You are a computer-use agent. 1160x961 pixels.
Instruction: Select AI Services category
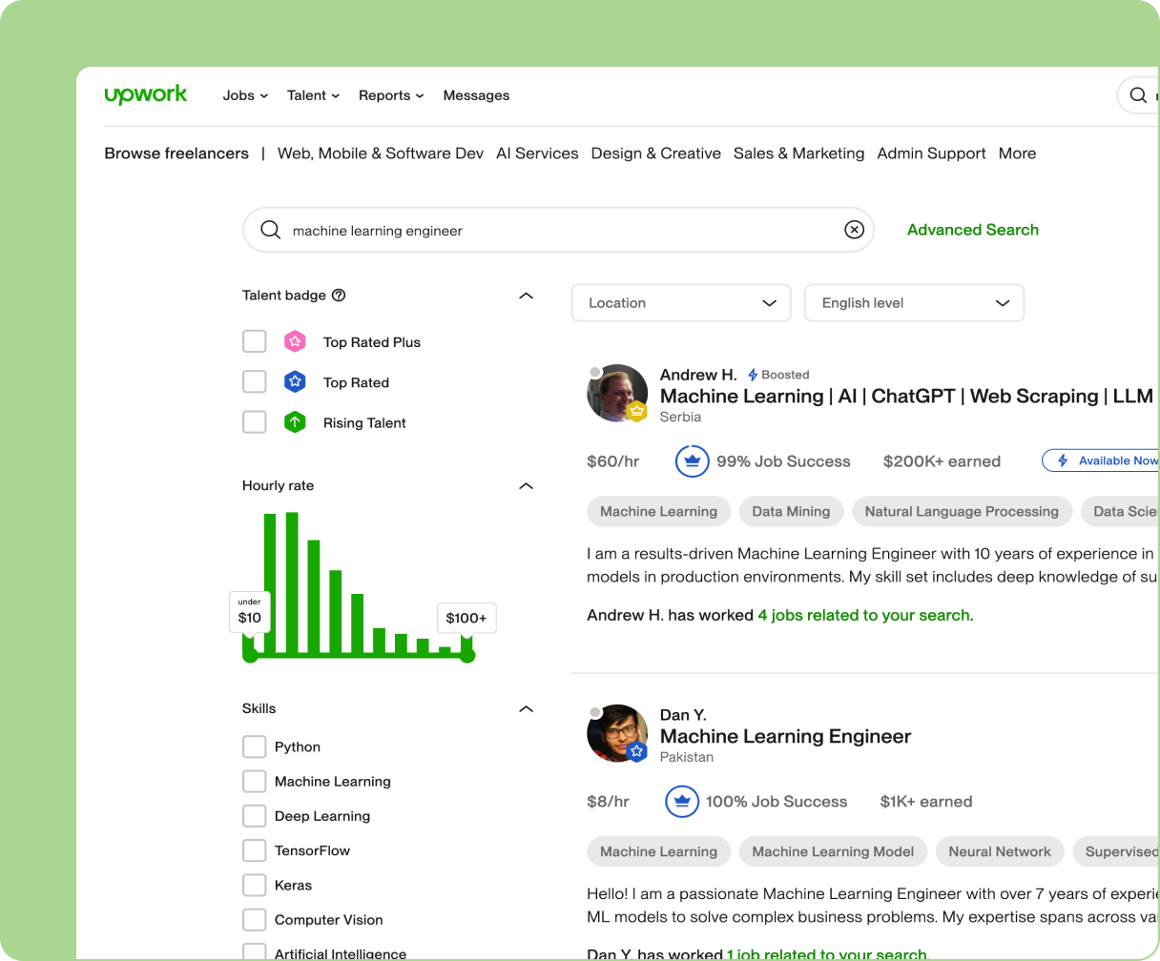tap(537, 153)
